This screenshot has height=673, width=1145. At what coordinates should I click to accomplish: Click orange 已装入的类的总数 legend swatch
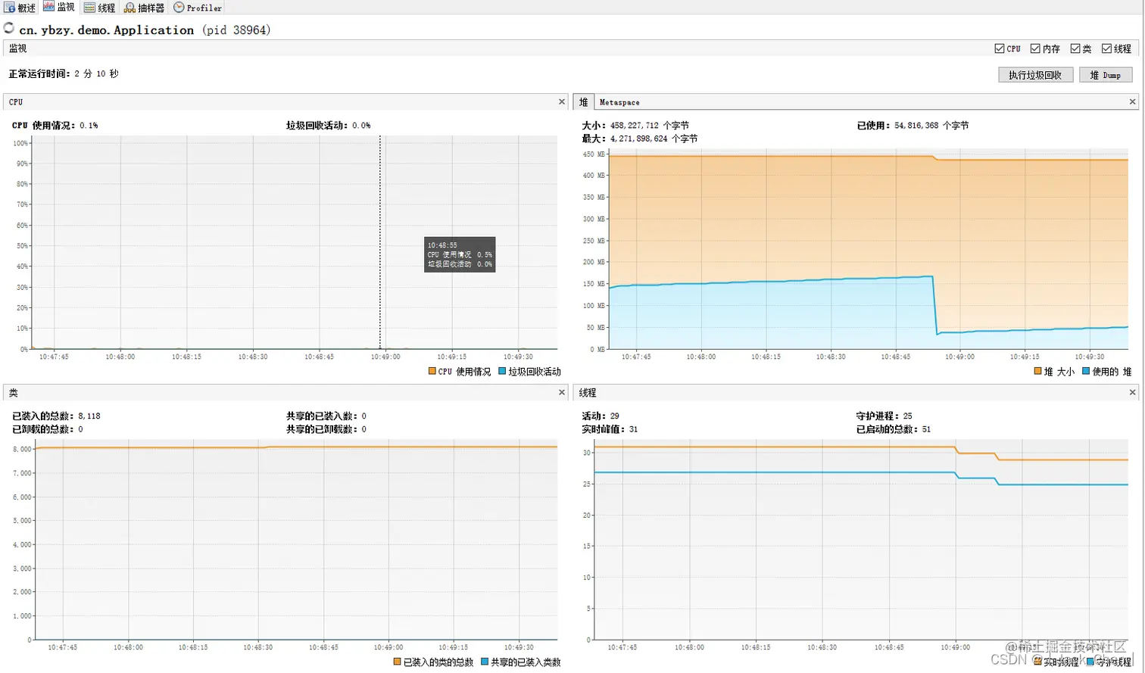pyautogui.click(x=397, y=662)
